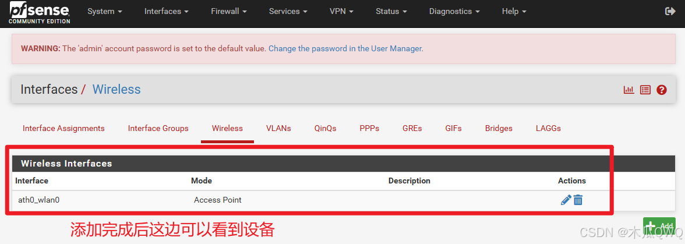Click the pfSense logo
Screen dimensions: 685x244
40,12
